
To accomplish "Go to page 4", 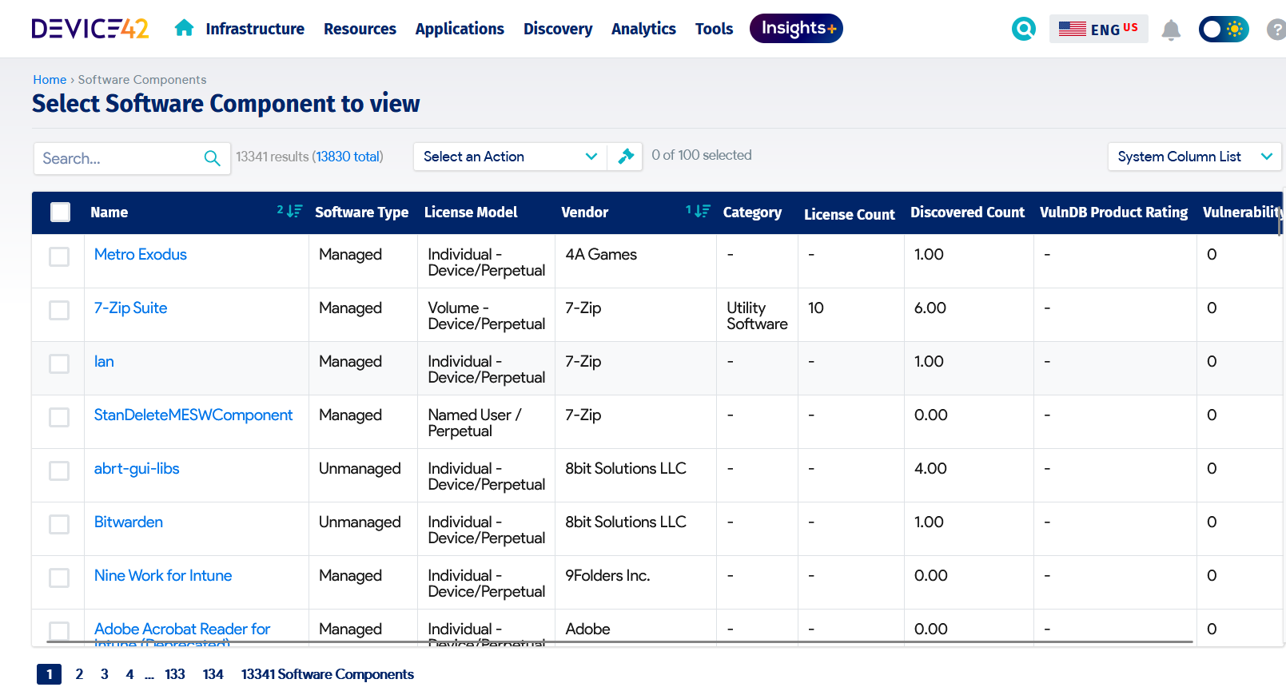I will click(129, 674).
